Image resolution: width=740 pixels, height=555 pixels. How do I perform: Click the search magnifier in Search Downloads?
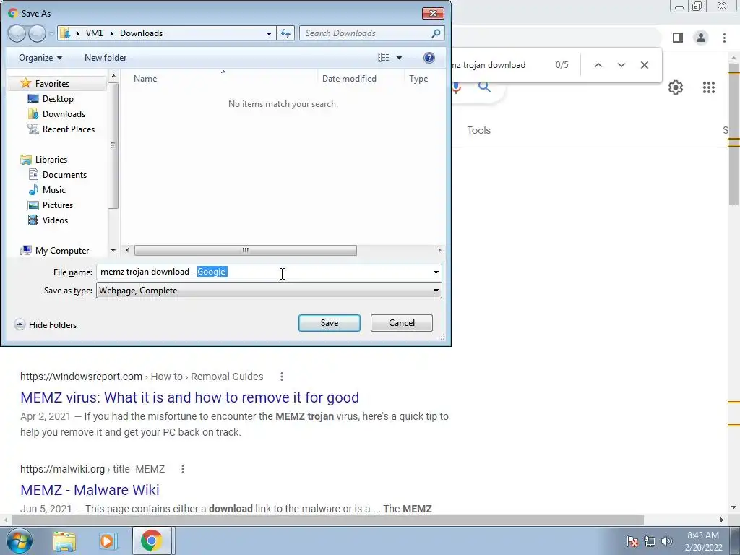(436, 33)
